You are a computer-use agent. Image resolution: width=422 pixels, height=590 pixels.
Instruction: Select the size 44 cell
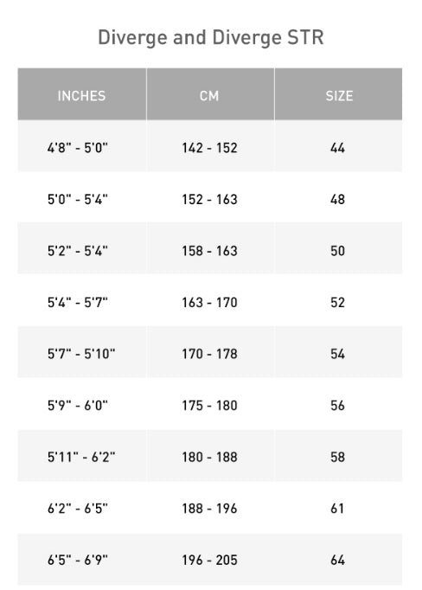[x=338, y=146]
